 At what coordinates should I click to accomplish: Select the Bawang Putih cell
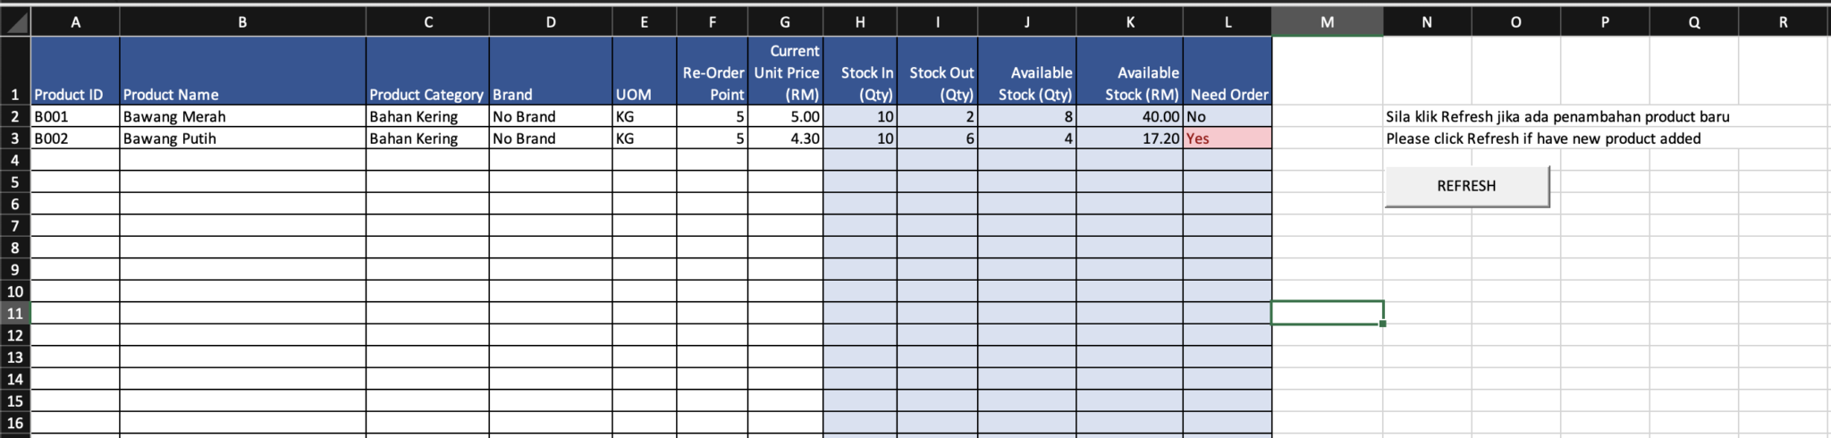tap(242, 139)
